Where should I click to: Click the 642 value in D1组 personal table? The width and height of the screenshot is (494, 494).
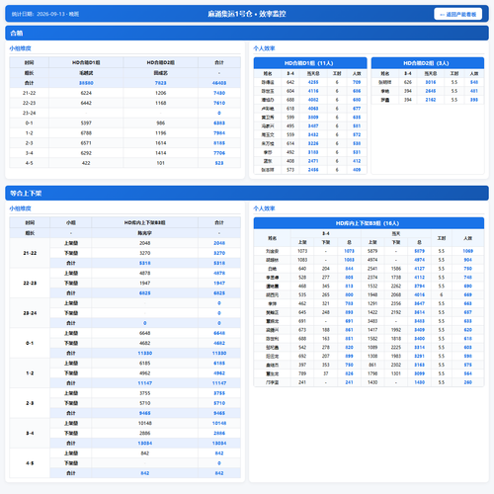pyautogui.click(x=290, y=82)
